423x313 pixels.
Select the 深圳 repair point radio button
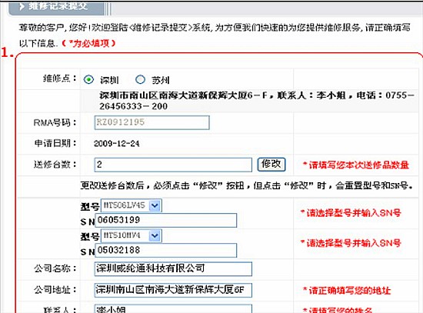point(88,80)
